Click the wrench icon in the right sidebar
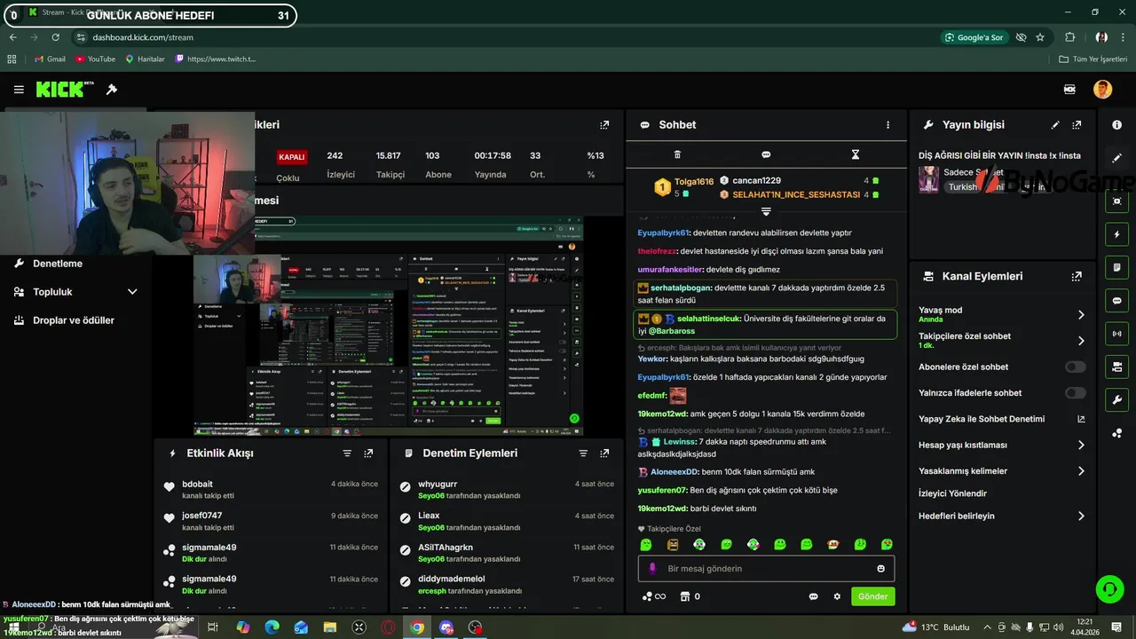This screenshot has height=639, width=1136. tap(1116, 400)
